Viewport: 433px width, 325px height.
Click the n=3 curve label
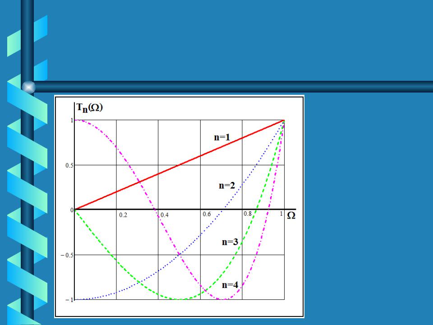pyautogui.click(x=230, y=242)
